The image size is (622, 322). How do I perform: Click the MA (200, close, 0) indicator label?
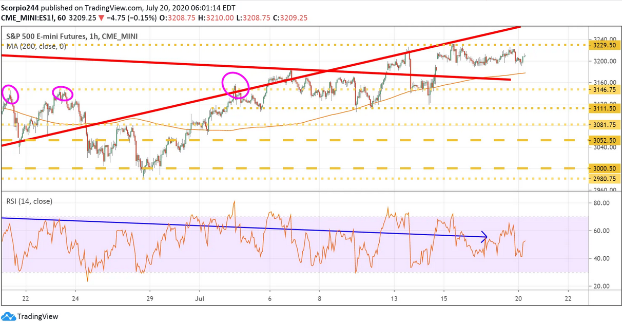pyautogui.click(x=36, y=46)
